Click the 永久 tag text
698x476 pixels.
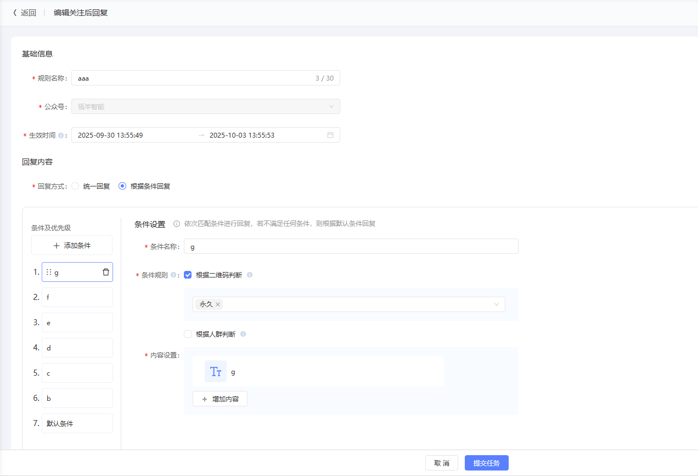tap(206, 304)
